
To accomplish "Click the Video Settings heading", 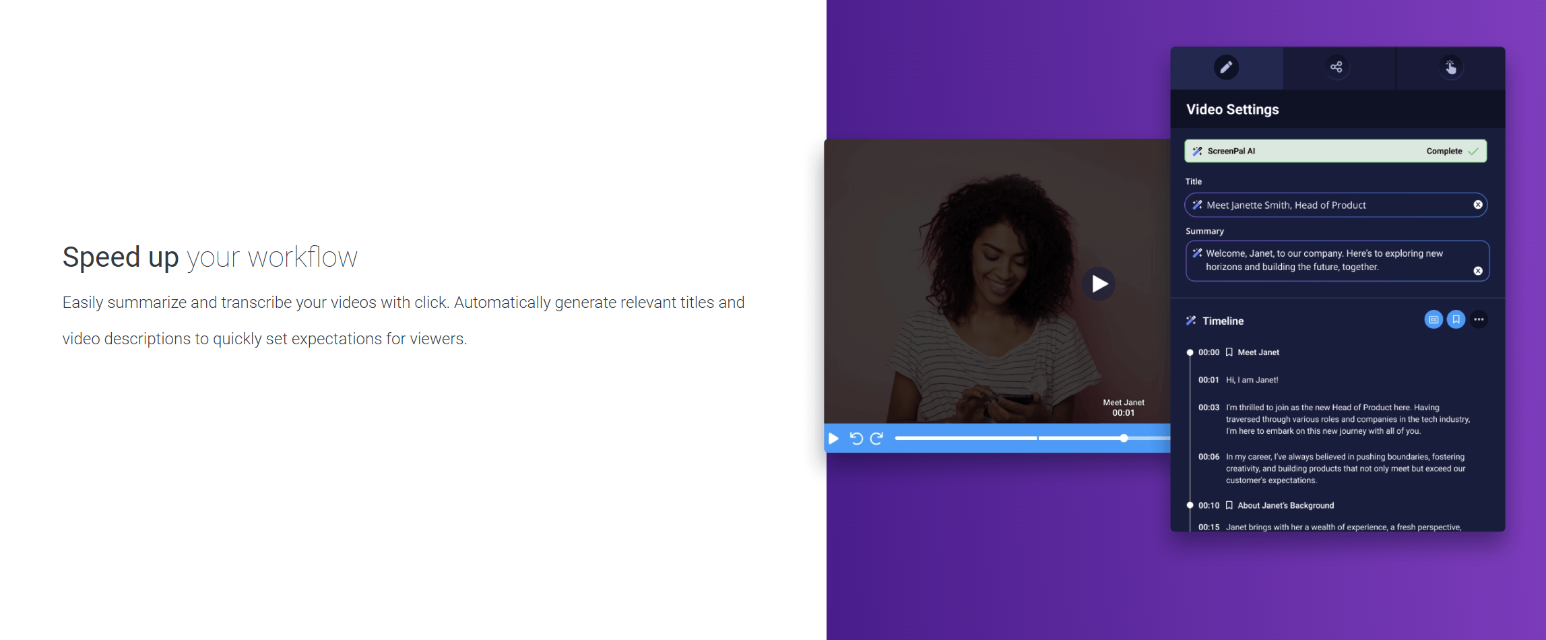I will tap(1232, 109).
